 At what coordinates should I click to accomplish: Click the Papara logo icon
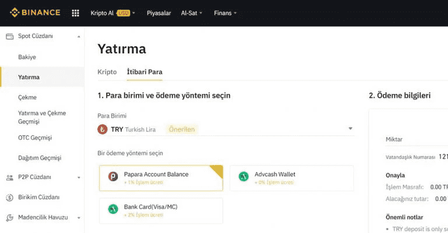113,177
